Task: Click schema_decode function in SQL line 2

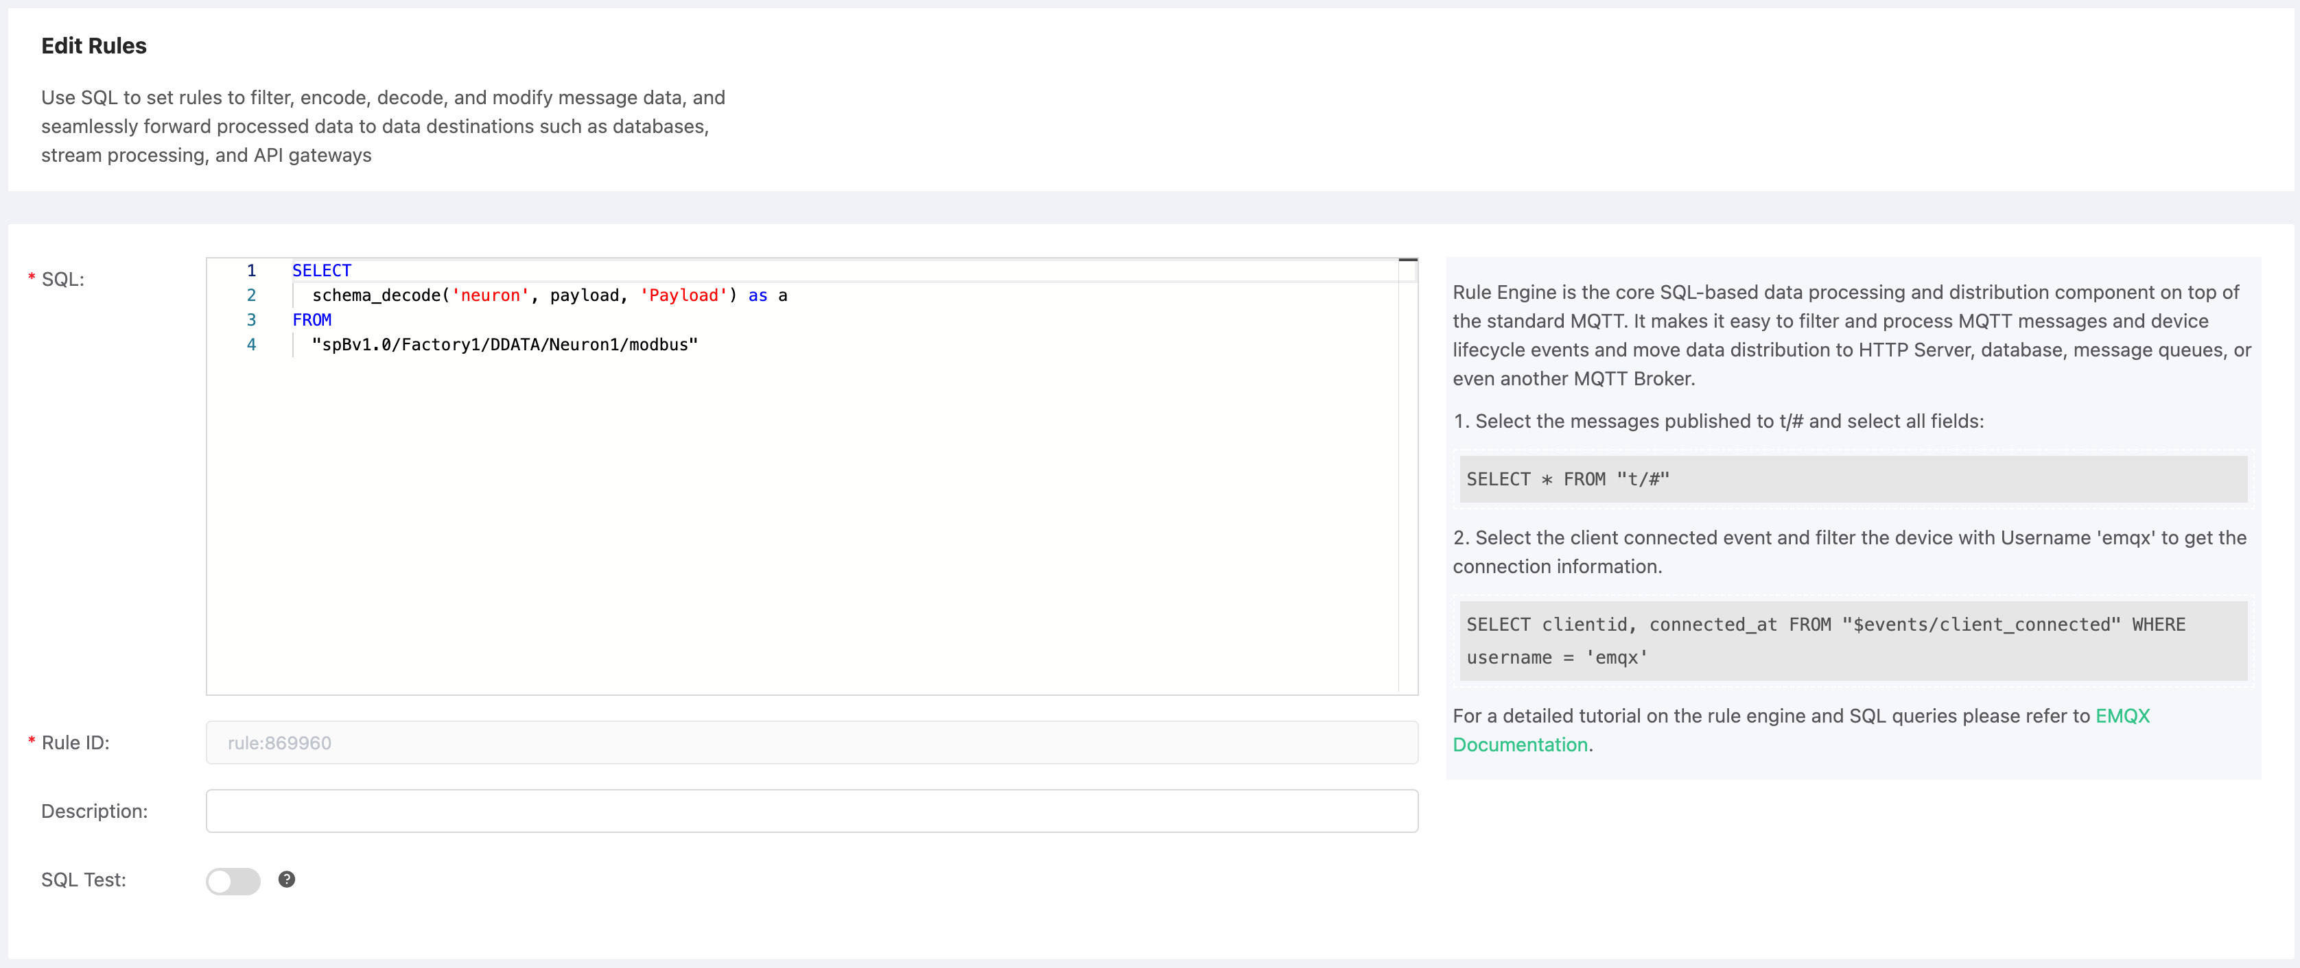Action: click(376, 295)
